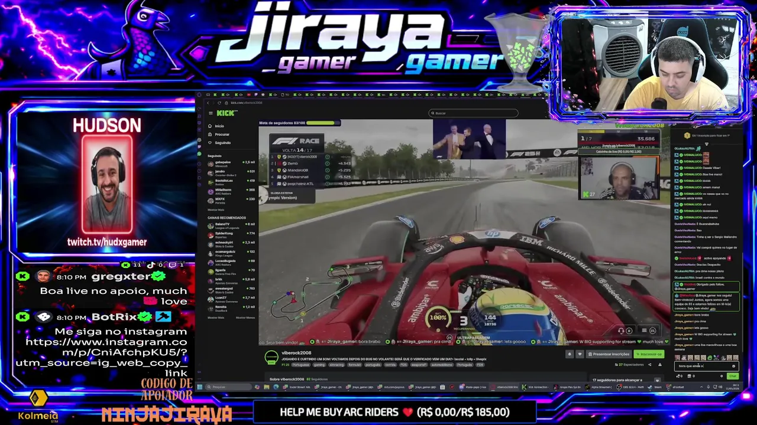Open followed channel MilaStorm
The width and height of the screenshot is (757, 425).
[x=231, y=191]
